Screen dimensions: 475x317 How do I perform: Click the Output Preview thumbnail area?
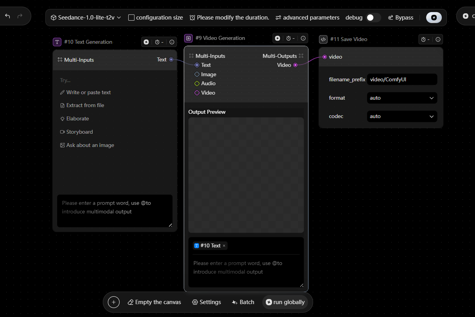(246, 175)
